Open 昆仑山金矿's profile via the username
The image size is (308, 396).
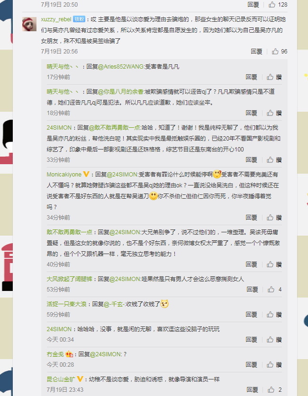(x=61, y=379)
